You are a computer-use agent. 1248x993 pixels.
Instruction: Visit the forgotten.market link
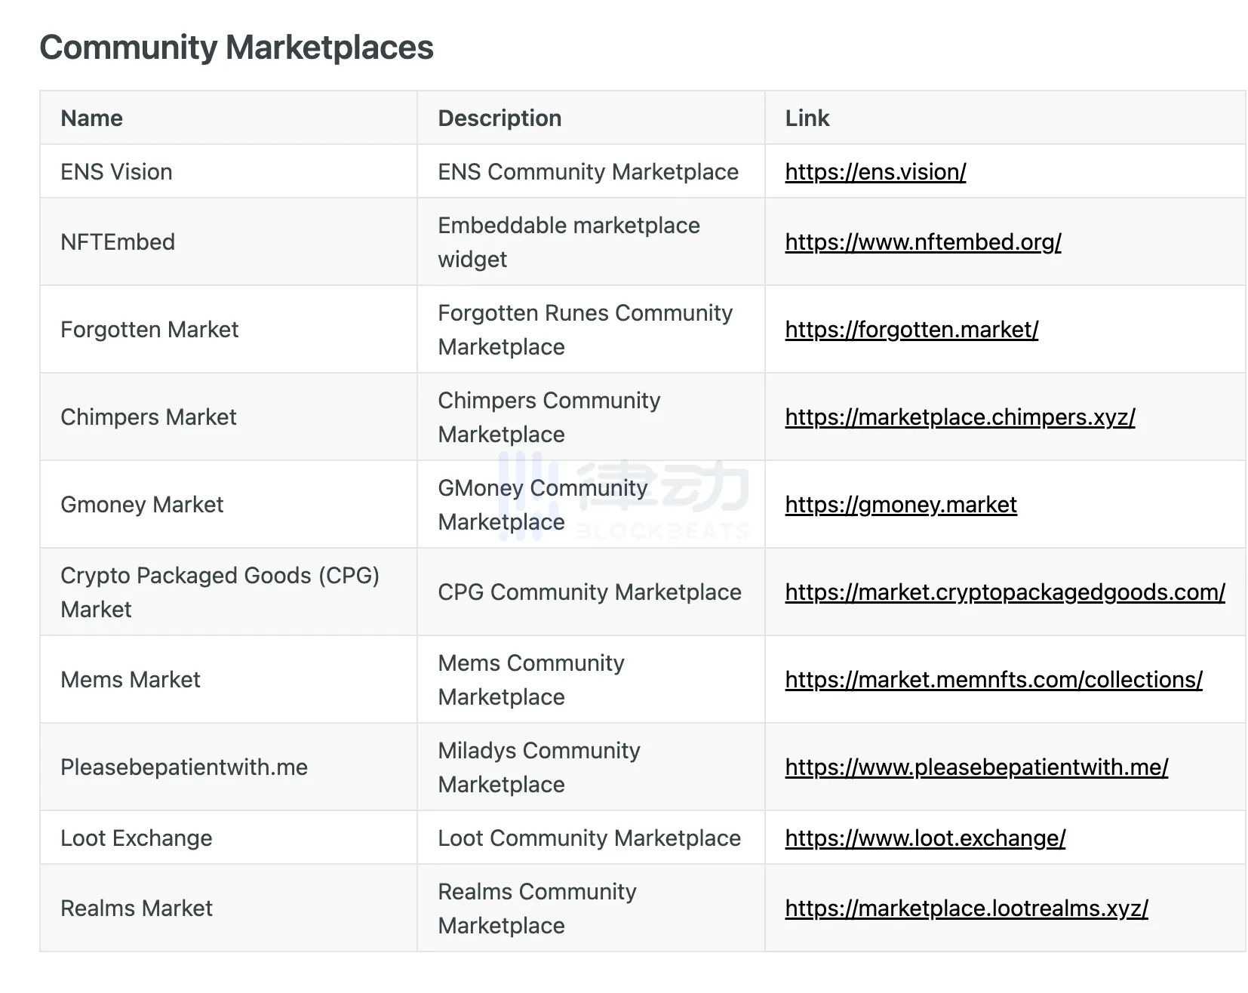(x=911, y=330)
